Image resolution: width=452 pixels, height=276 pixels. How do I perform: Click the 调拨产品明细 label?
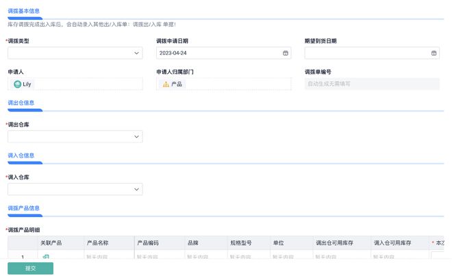pos(24,230)
